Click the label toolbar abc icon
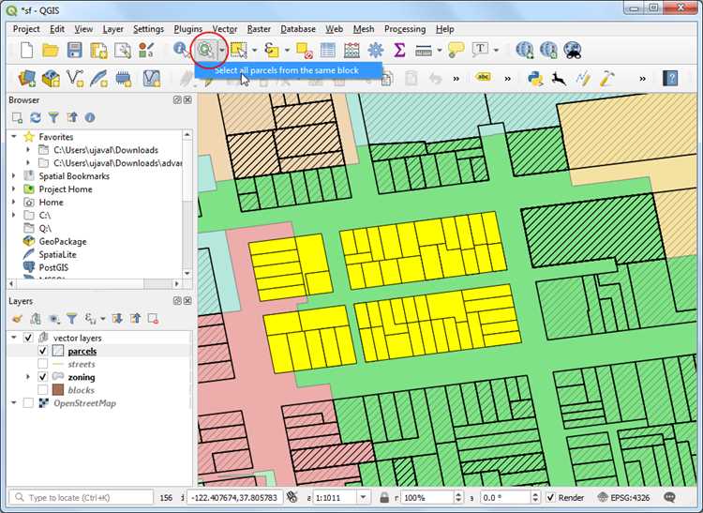Viewport: 703px width, 513px height. tap(484, 77)
